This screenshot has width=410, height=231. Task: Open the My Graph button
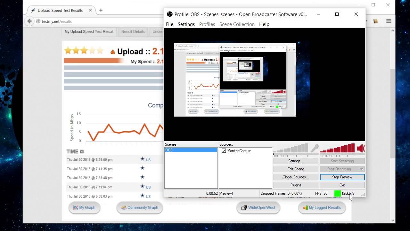[84, 208]
